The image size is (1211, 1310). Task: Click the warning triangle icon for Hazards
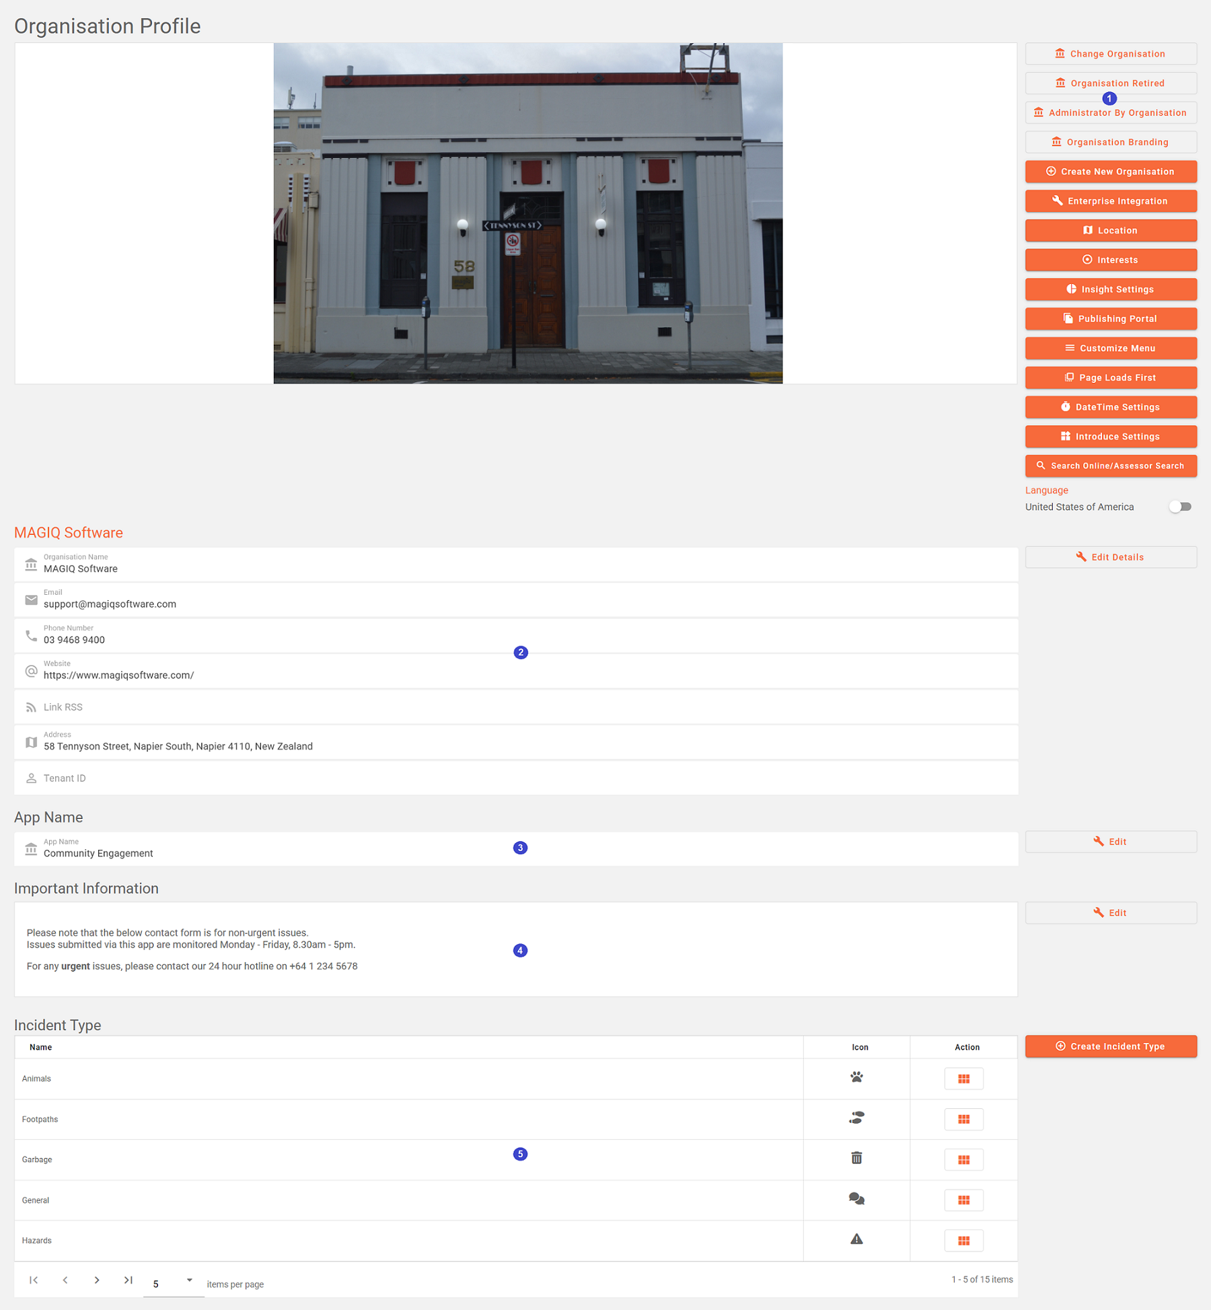pos(856,1239)
